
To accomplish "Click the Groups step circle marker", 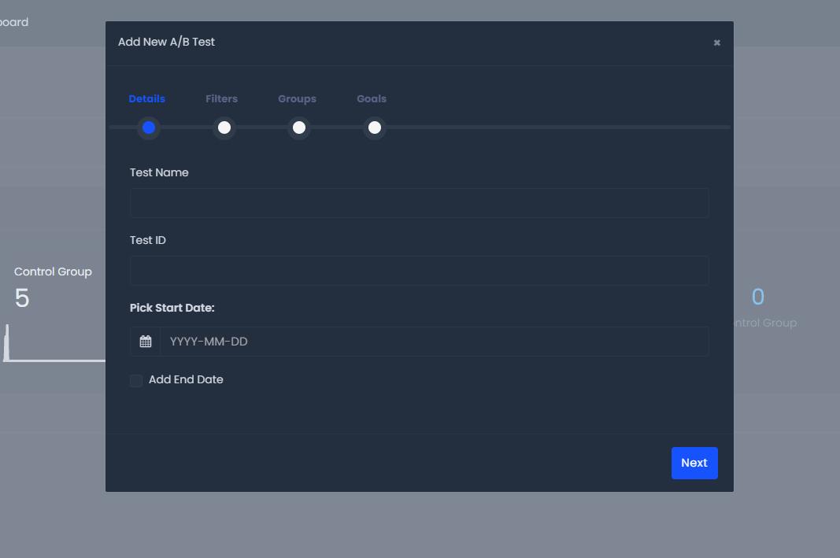I will pyautogui.click(x=299, y=128).
